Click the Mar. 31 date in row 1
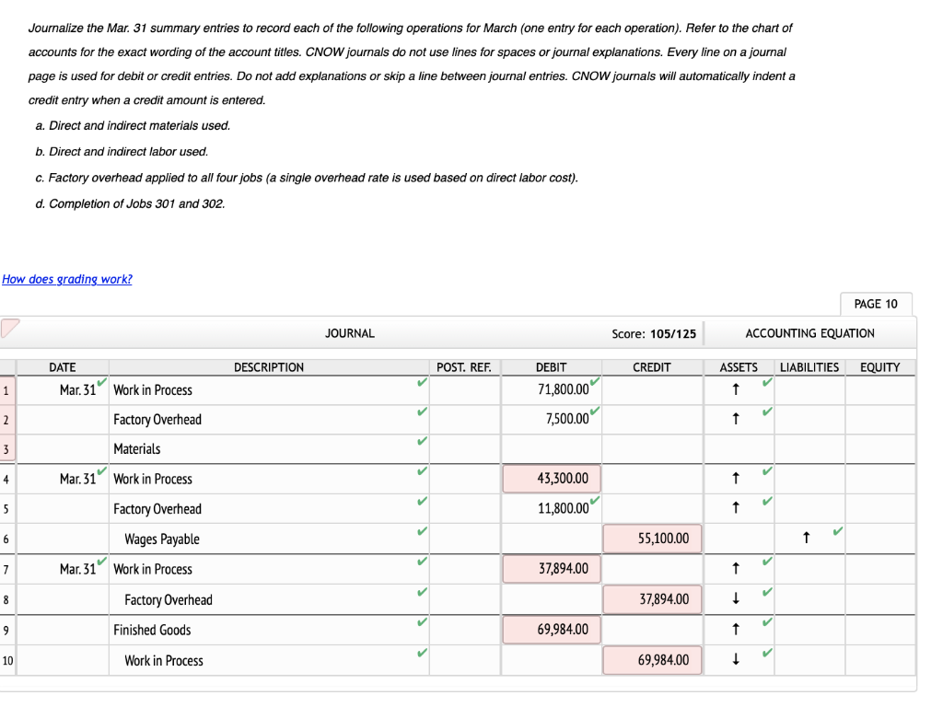This screenshot has width=943, height=707. (x=77, y=390)
